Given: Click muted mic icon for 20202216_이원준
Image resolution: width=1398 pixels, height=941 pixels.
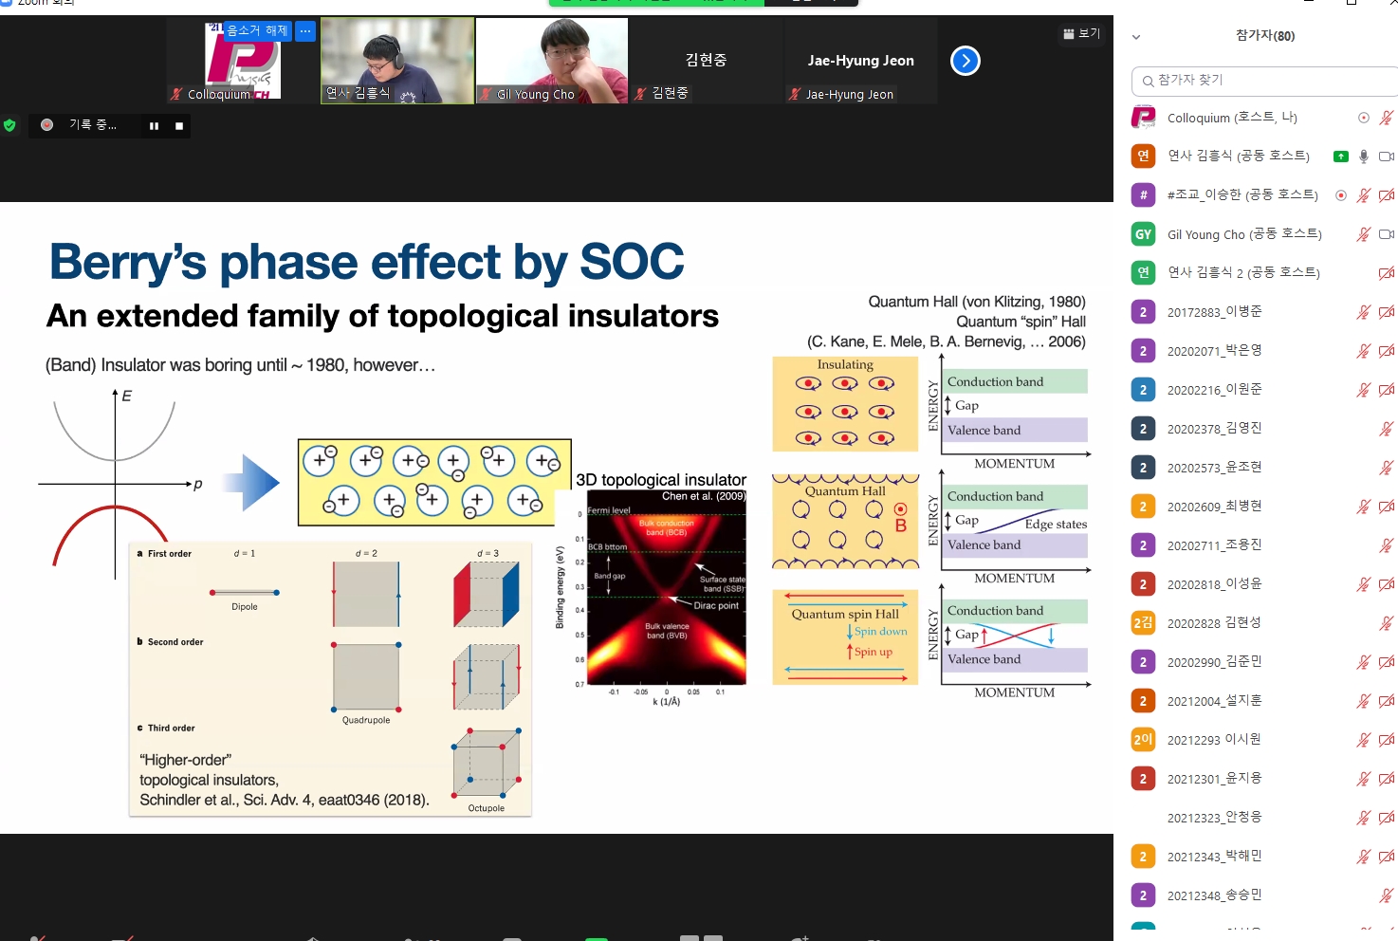Looking at the screenshot, I should click(x=1364, y=390).
